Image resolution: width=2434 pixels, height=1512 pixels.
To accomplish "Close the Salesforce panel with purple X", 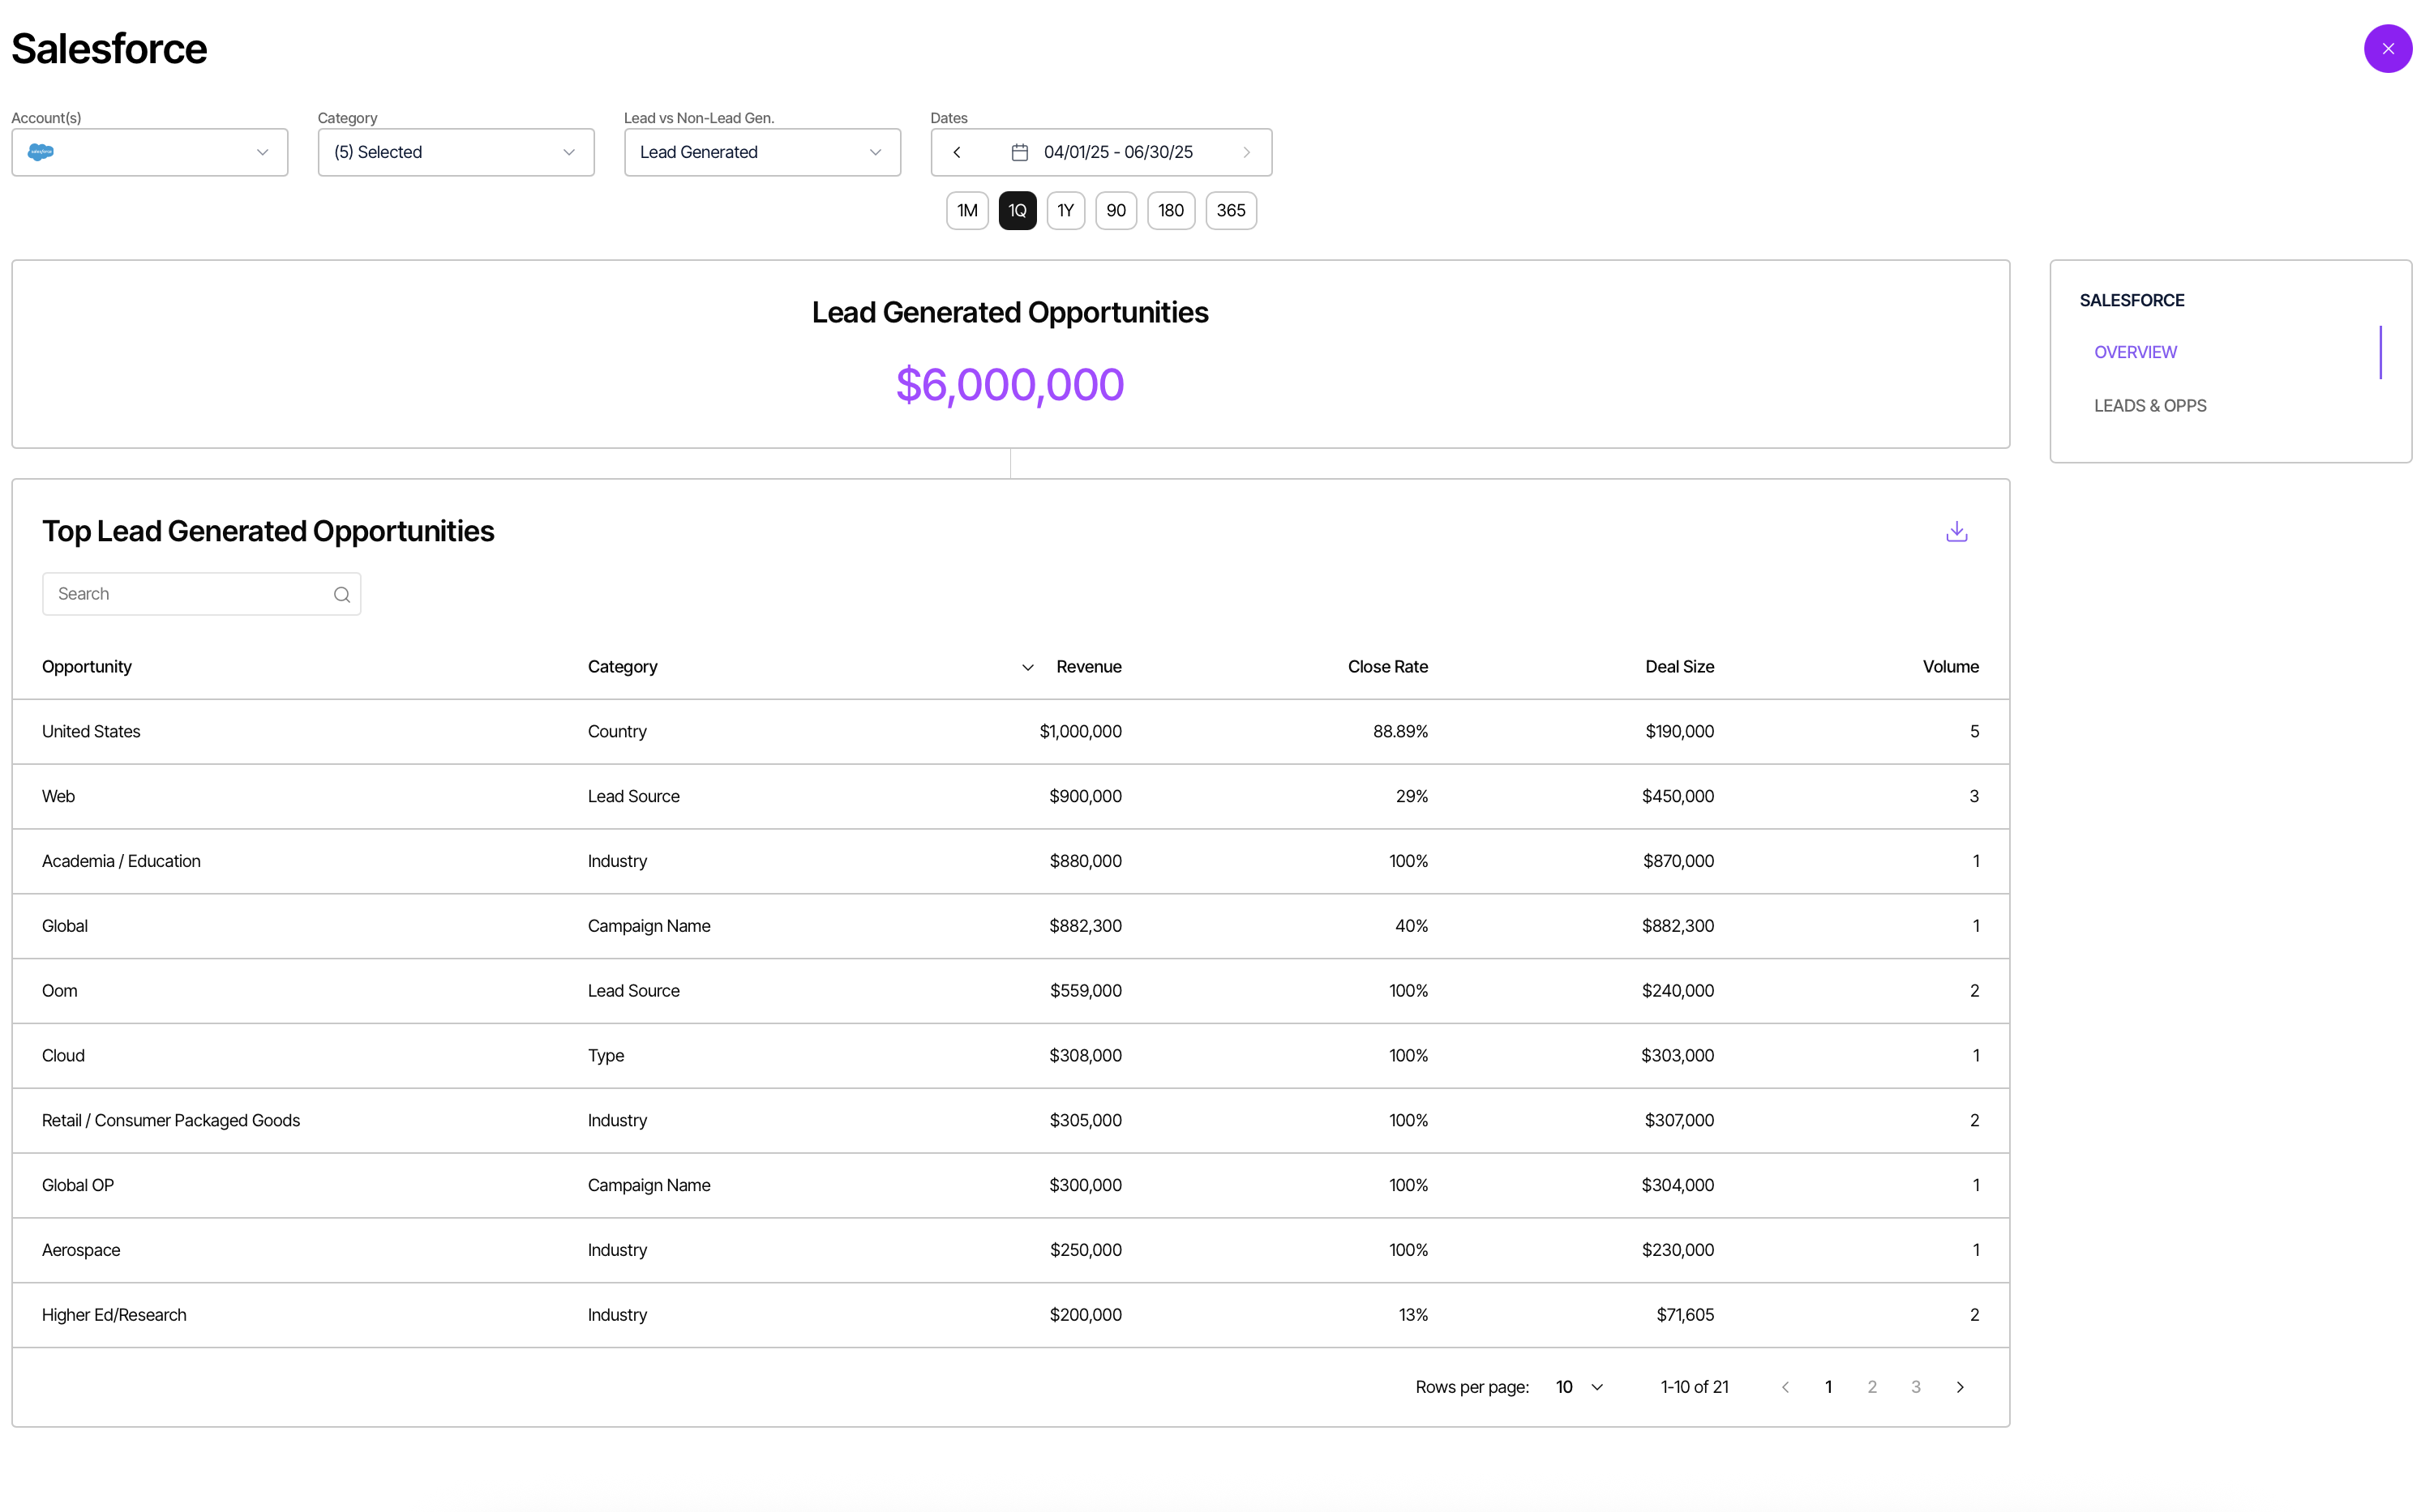I will 2387,48.
